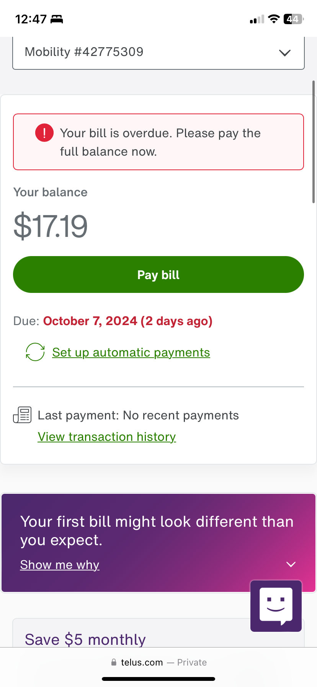Tap the telus.com address bar
The width and height of the screenshot is (317, 687).
[x=158, y=662]
